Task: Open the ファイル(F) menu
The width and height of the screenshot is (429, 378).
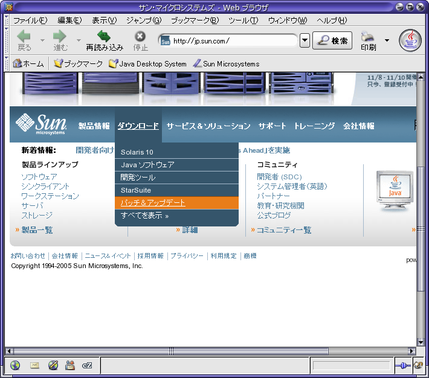Action: point(30,21)
